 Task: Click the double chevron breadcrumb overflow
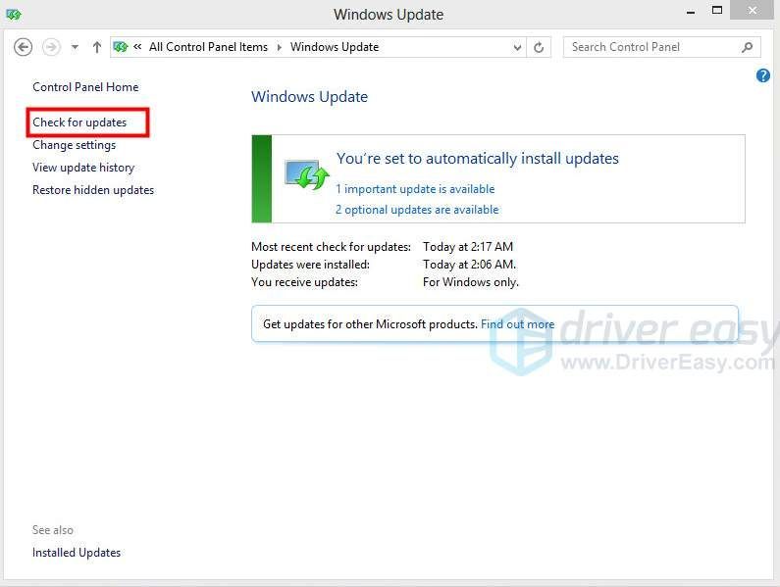coord(137,47)
